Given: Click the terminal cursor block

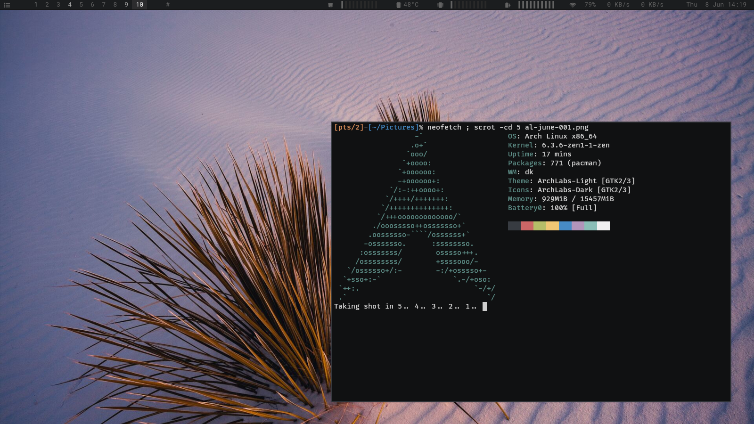Looking at the screenshot, I should 484,306.
